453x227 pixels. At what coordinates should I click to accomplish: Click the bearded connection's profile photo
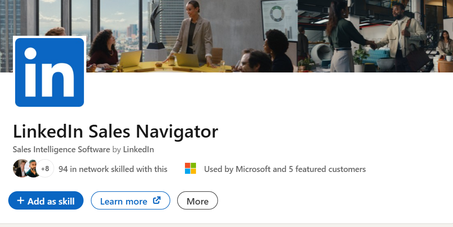click(32, 168)
